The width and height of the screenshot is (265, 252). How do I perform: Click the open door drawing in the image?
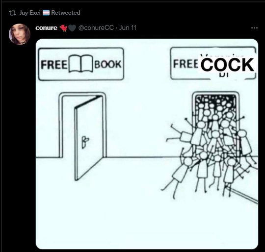pos(88,138)
